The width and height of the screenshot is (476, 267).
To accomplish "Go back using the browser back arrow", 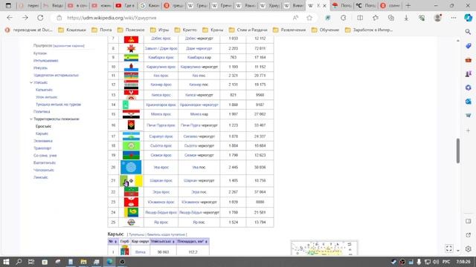I will 10,18.
